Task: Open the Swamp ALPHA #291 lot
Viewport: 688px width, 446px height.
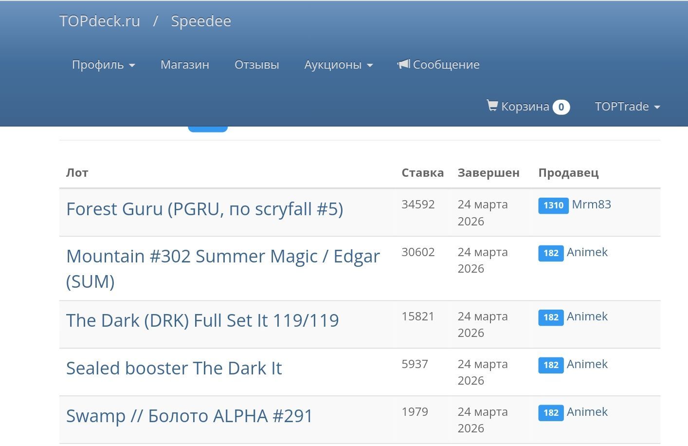Action: 189,416
